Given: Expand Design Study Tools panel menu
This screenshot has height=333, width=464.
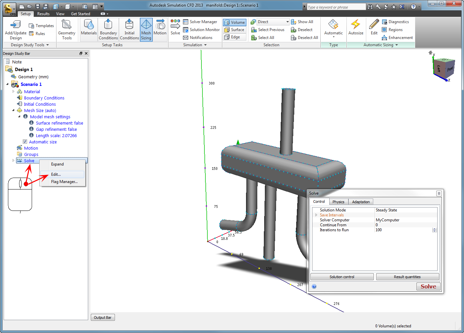Looking at the screenshot, I should pos(30,45).
